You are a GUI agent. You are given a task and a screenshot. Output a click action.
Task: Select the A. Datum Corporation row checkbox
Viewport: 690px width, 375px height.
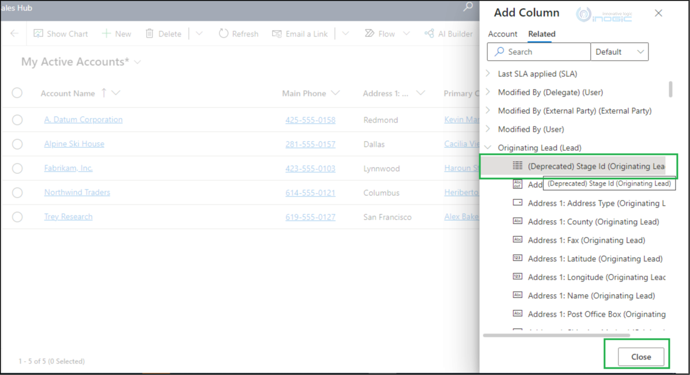pyautogui.click(x=17, y=120)
